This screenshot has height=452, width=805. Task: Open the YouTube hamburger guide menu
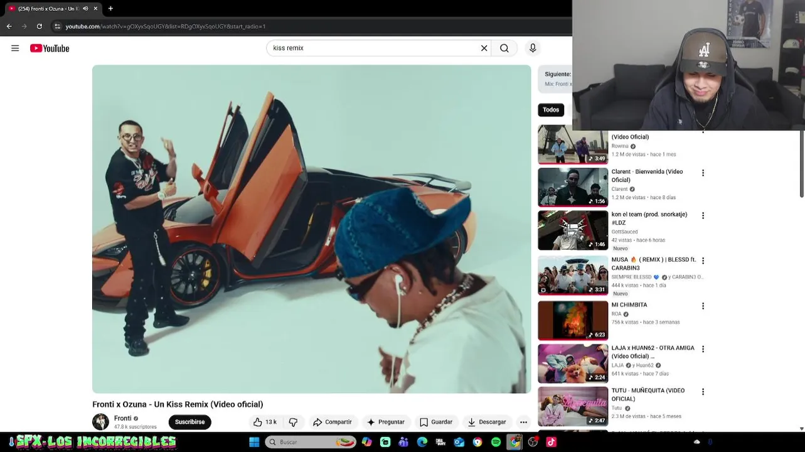coord(15,48)
